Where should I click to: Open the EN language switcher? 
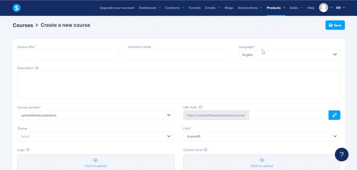[x=340, y=8]
